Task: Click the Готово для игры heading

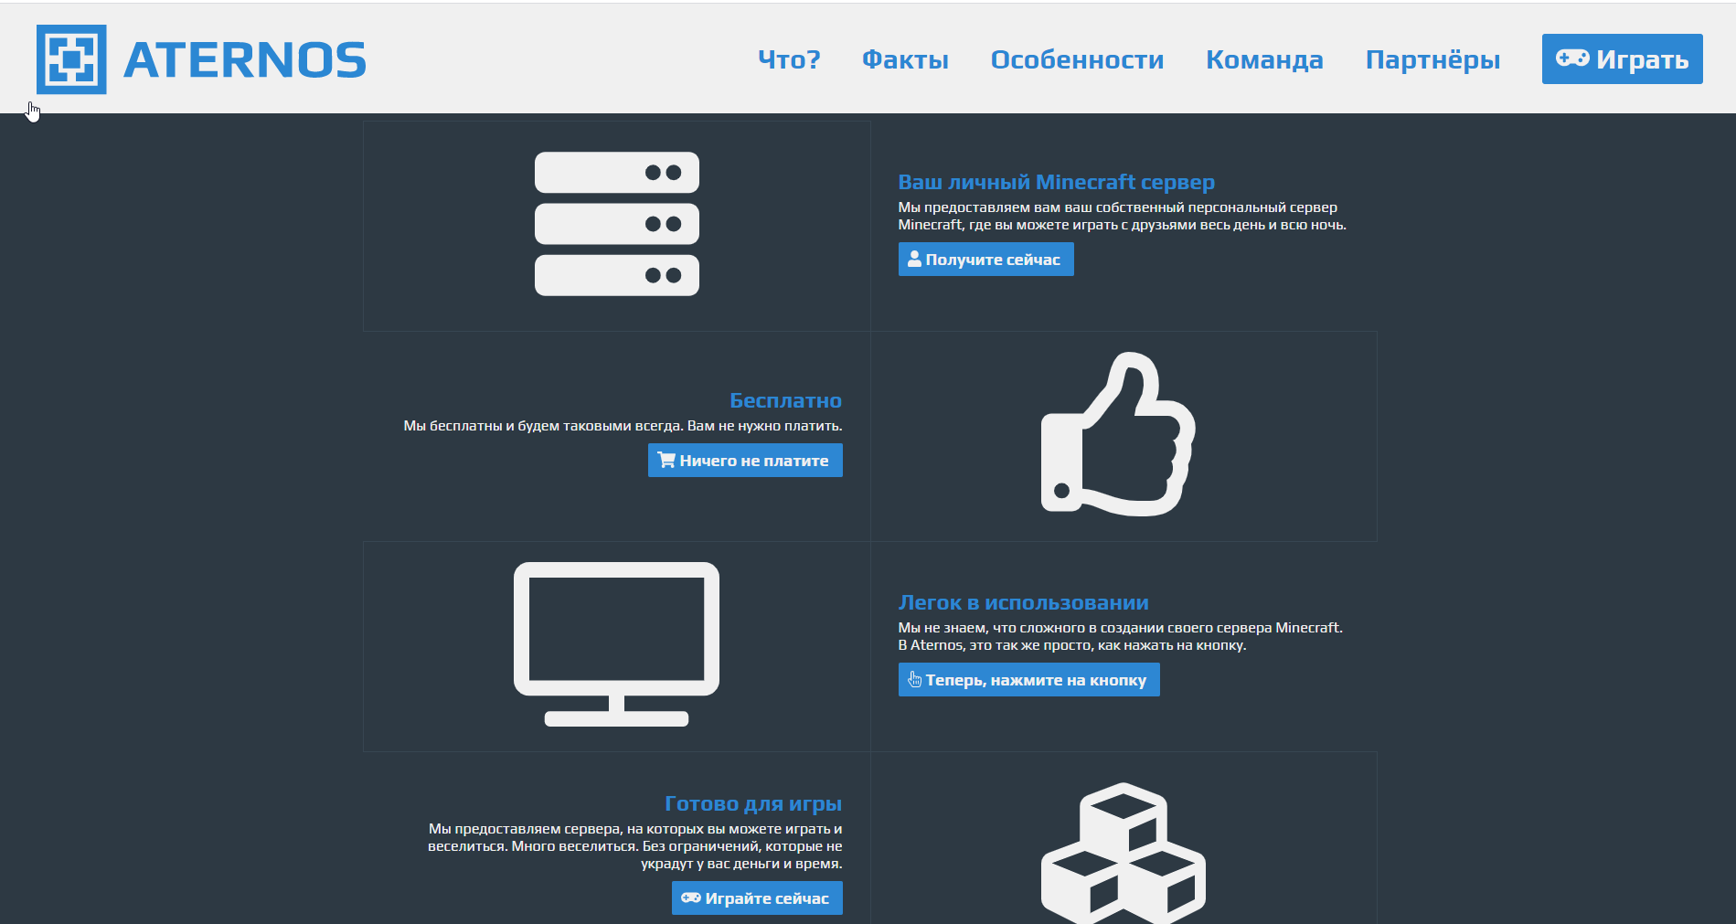Action: (x=753, y=803)
